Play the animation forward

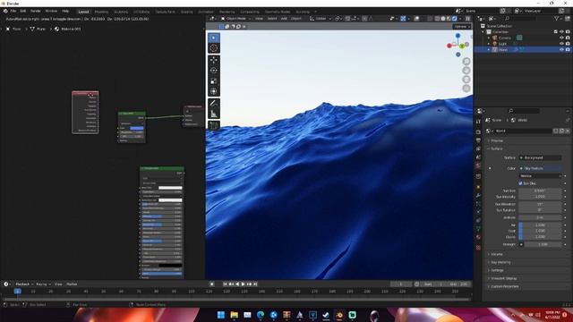tap(243, 284)
